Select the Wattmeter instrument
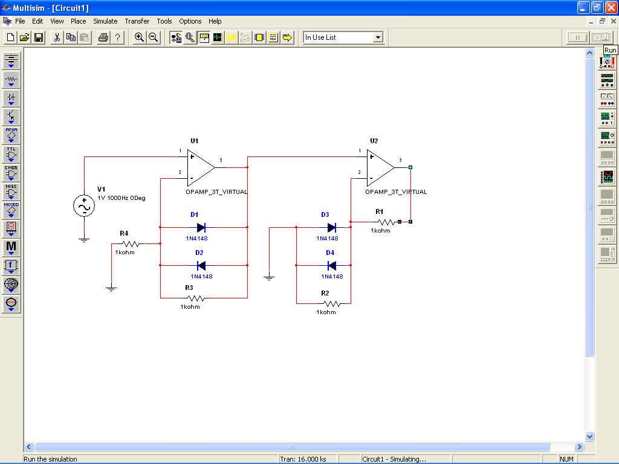The width and height of the screenshot is (619, 464). pos(607,99)
